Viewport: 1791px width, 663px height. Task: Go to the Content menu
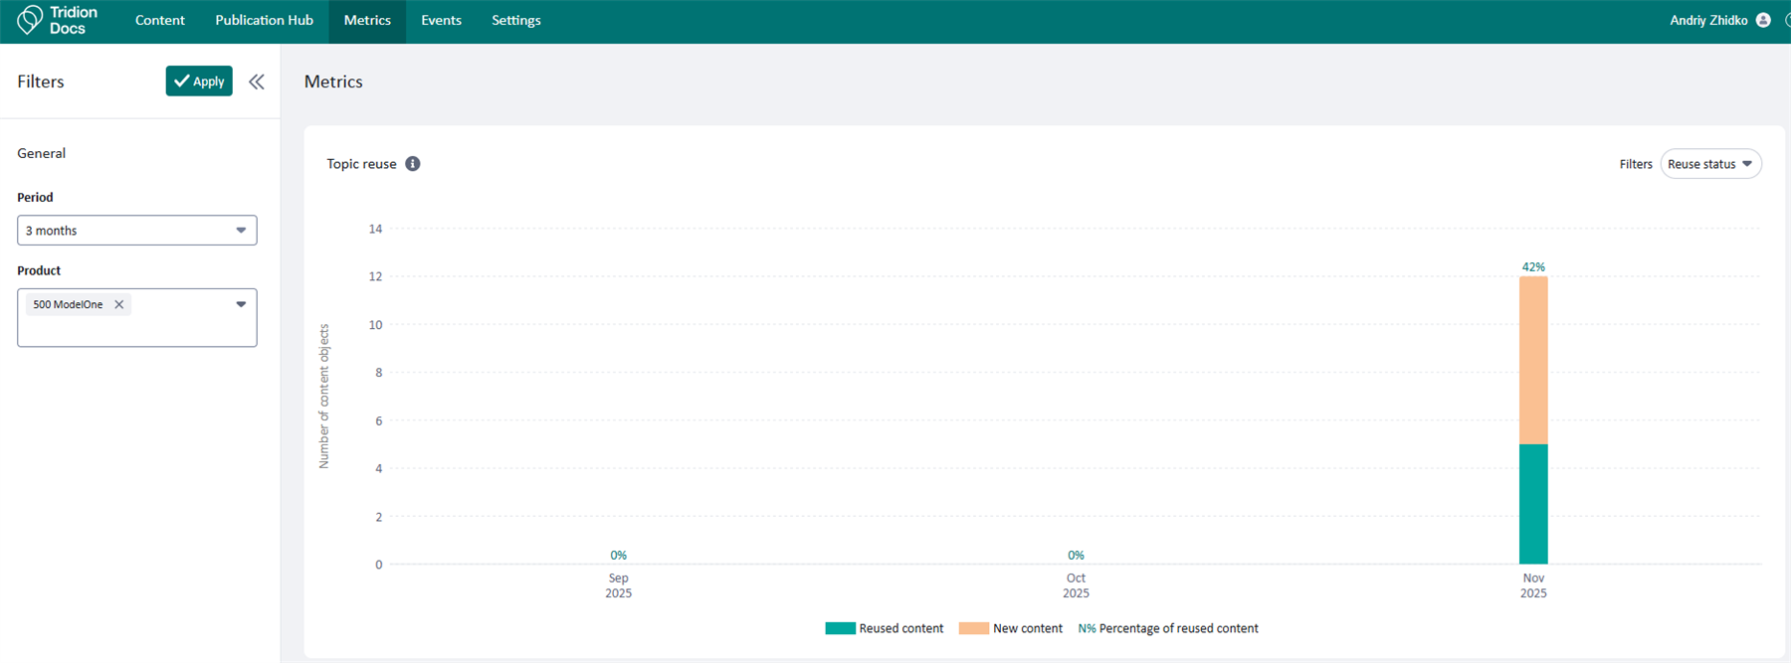click(x=159, y=20)
